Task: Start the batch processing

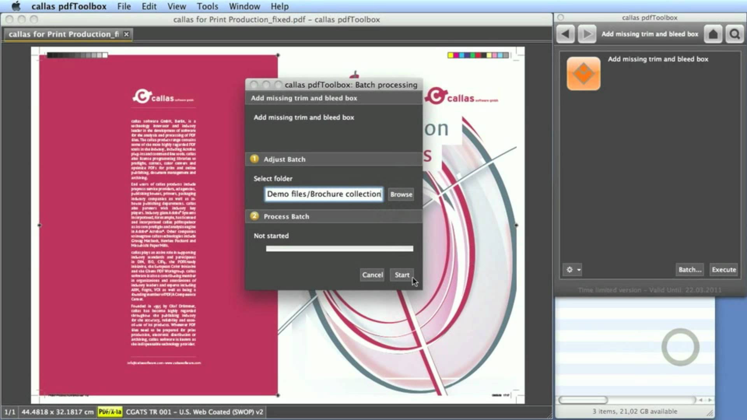Action: coord(402,275)
